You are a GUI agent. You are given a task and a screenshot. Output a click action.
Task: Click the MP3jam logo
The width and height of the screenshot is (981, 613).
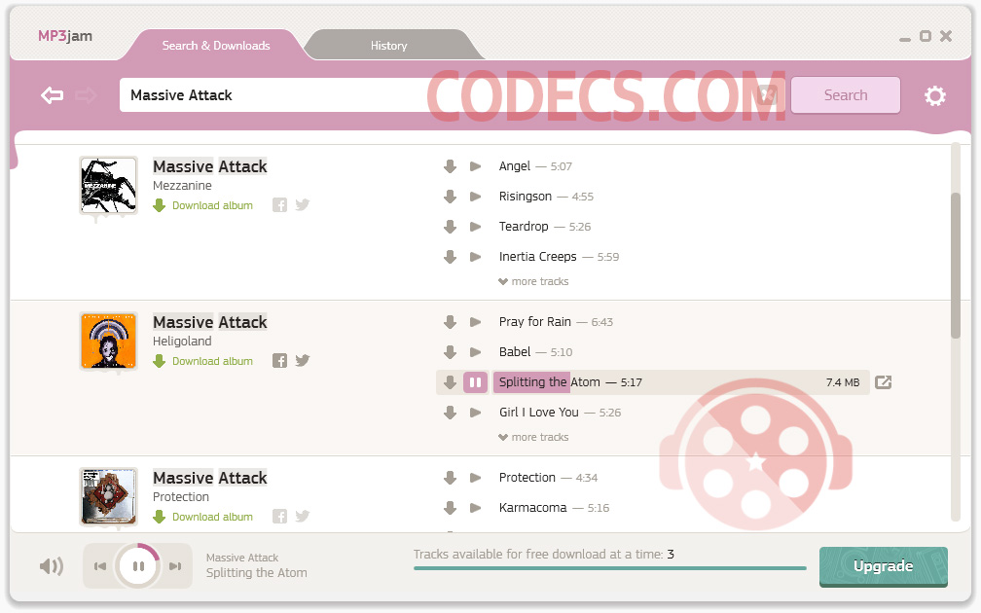click(65, 36)
